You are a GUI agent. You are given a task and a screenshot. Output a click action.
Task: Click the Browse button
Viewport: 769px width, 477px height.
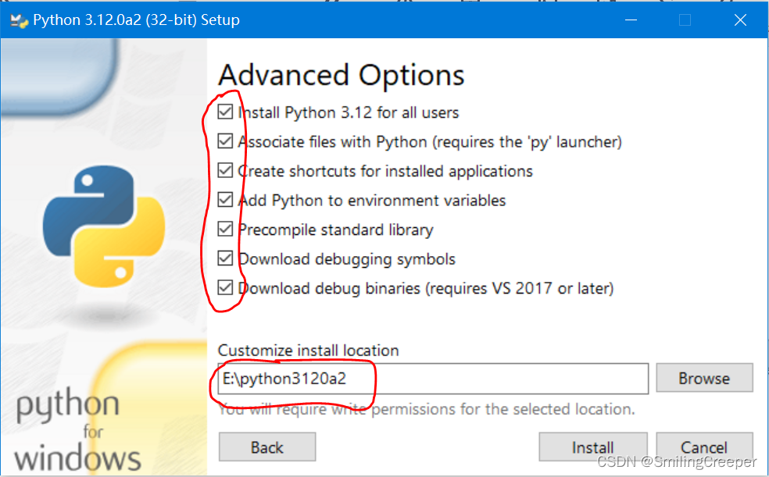(x=703, y=378)
